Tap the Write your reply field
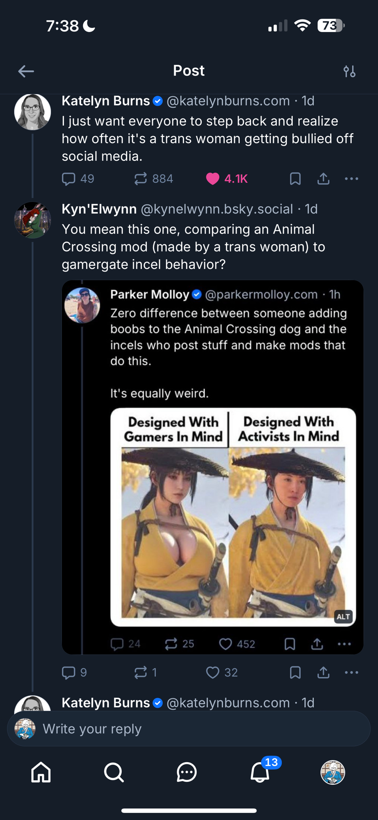Viewport: 378px width, 820px height. (x=189, y=729)
